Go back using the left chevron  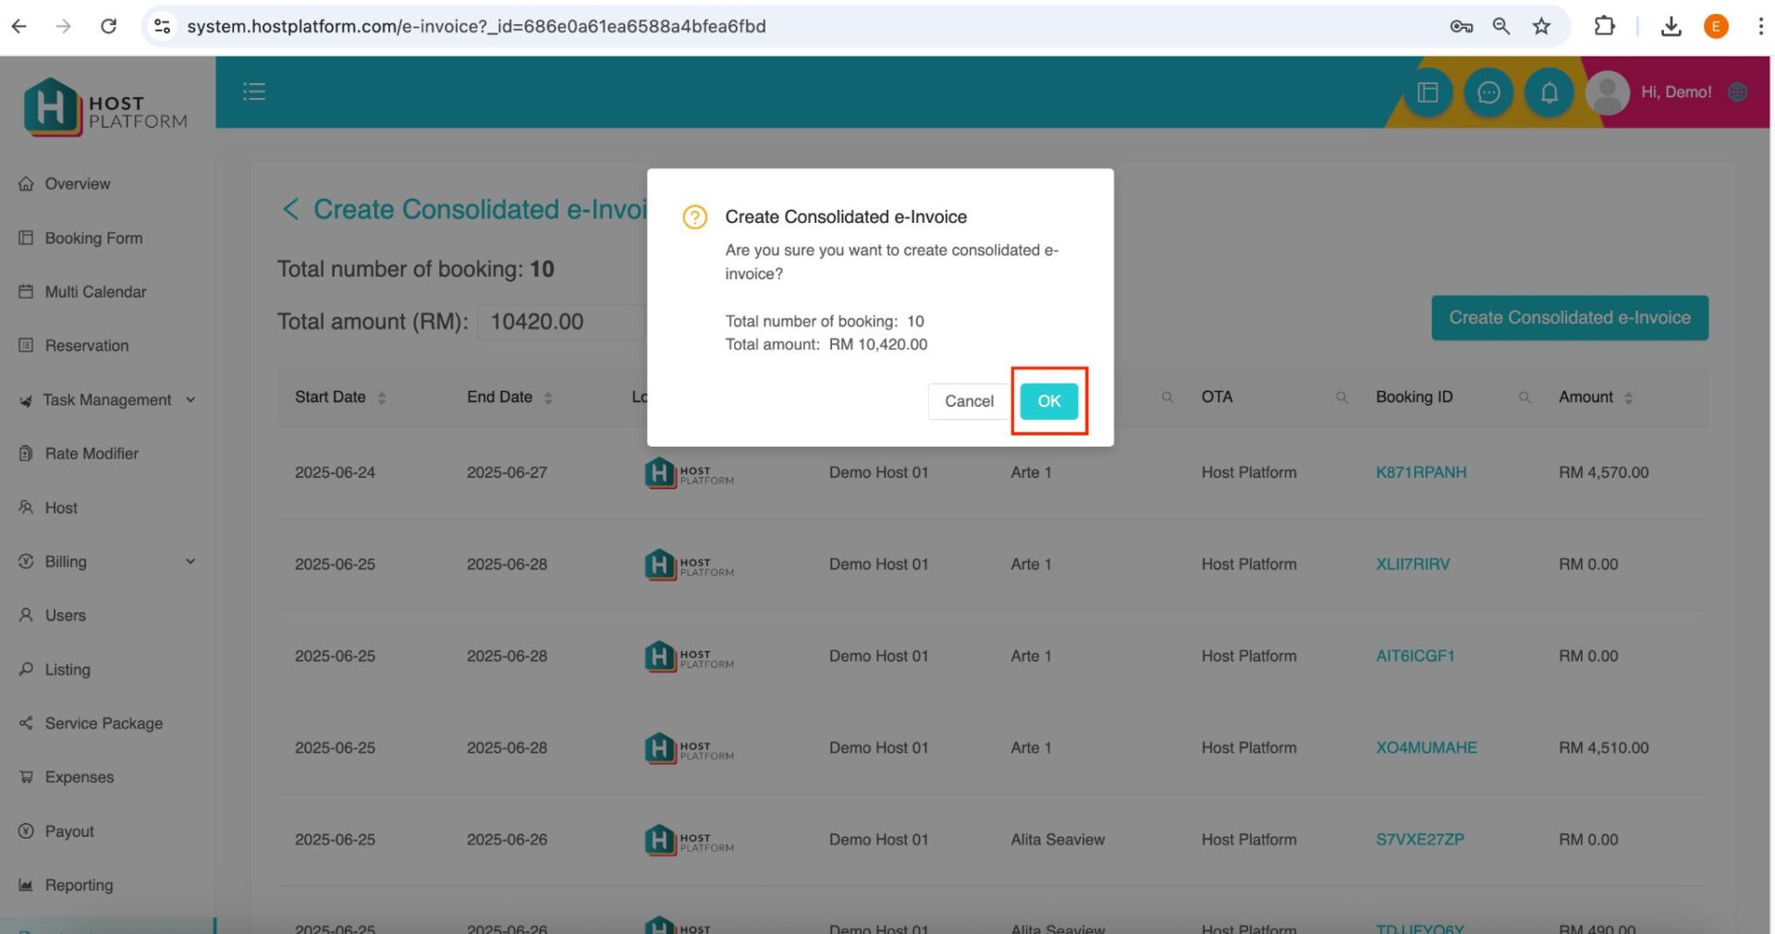tap(290, 209)
